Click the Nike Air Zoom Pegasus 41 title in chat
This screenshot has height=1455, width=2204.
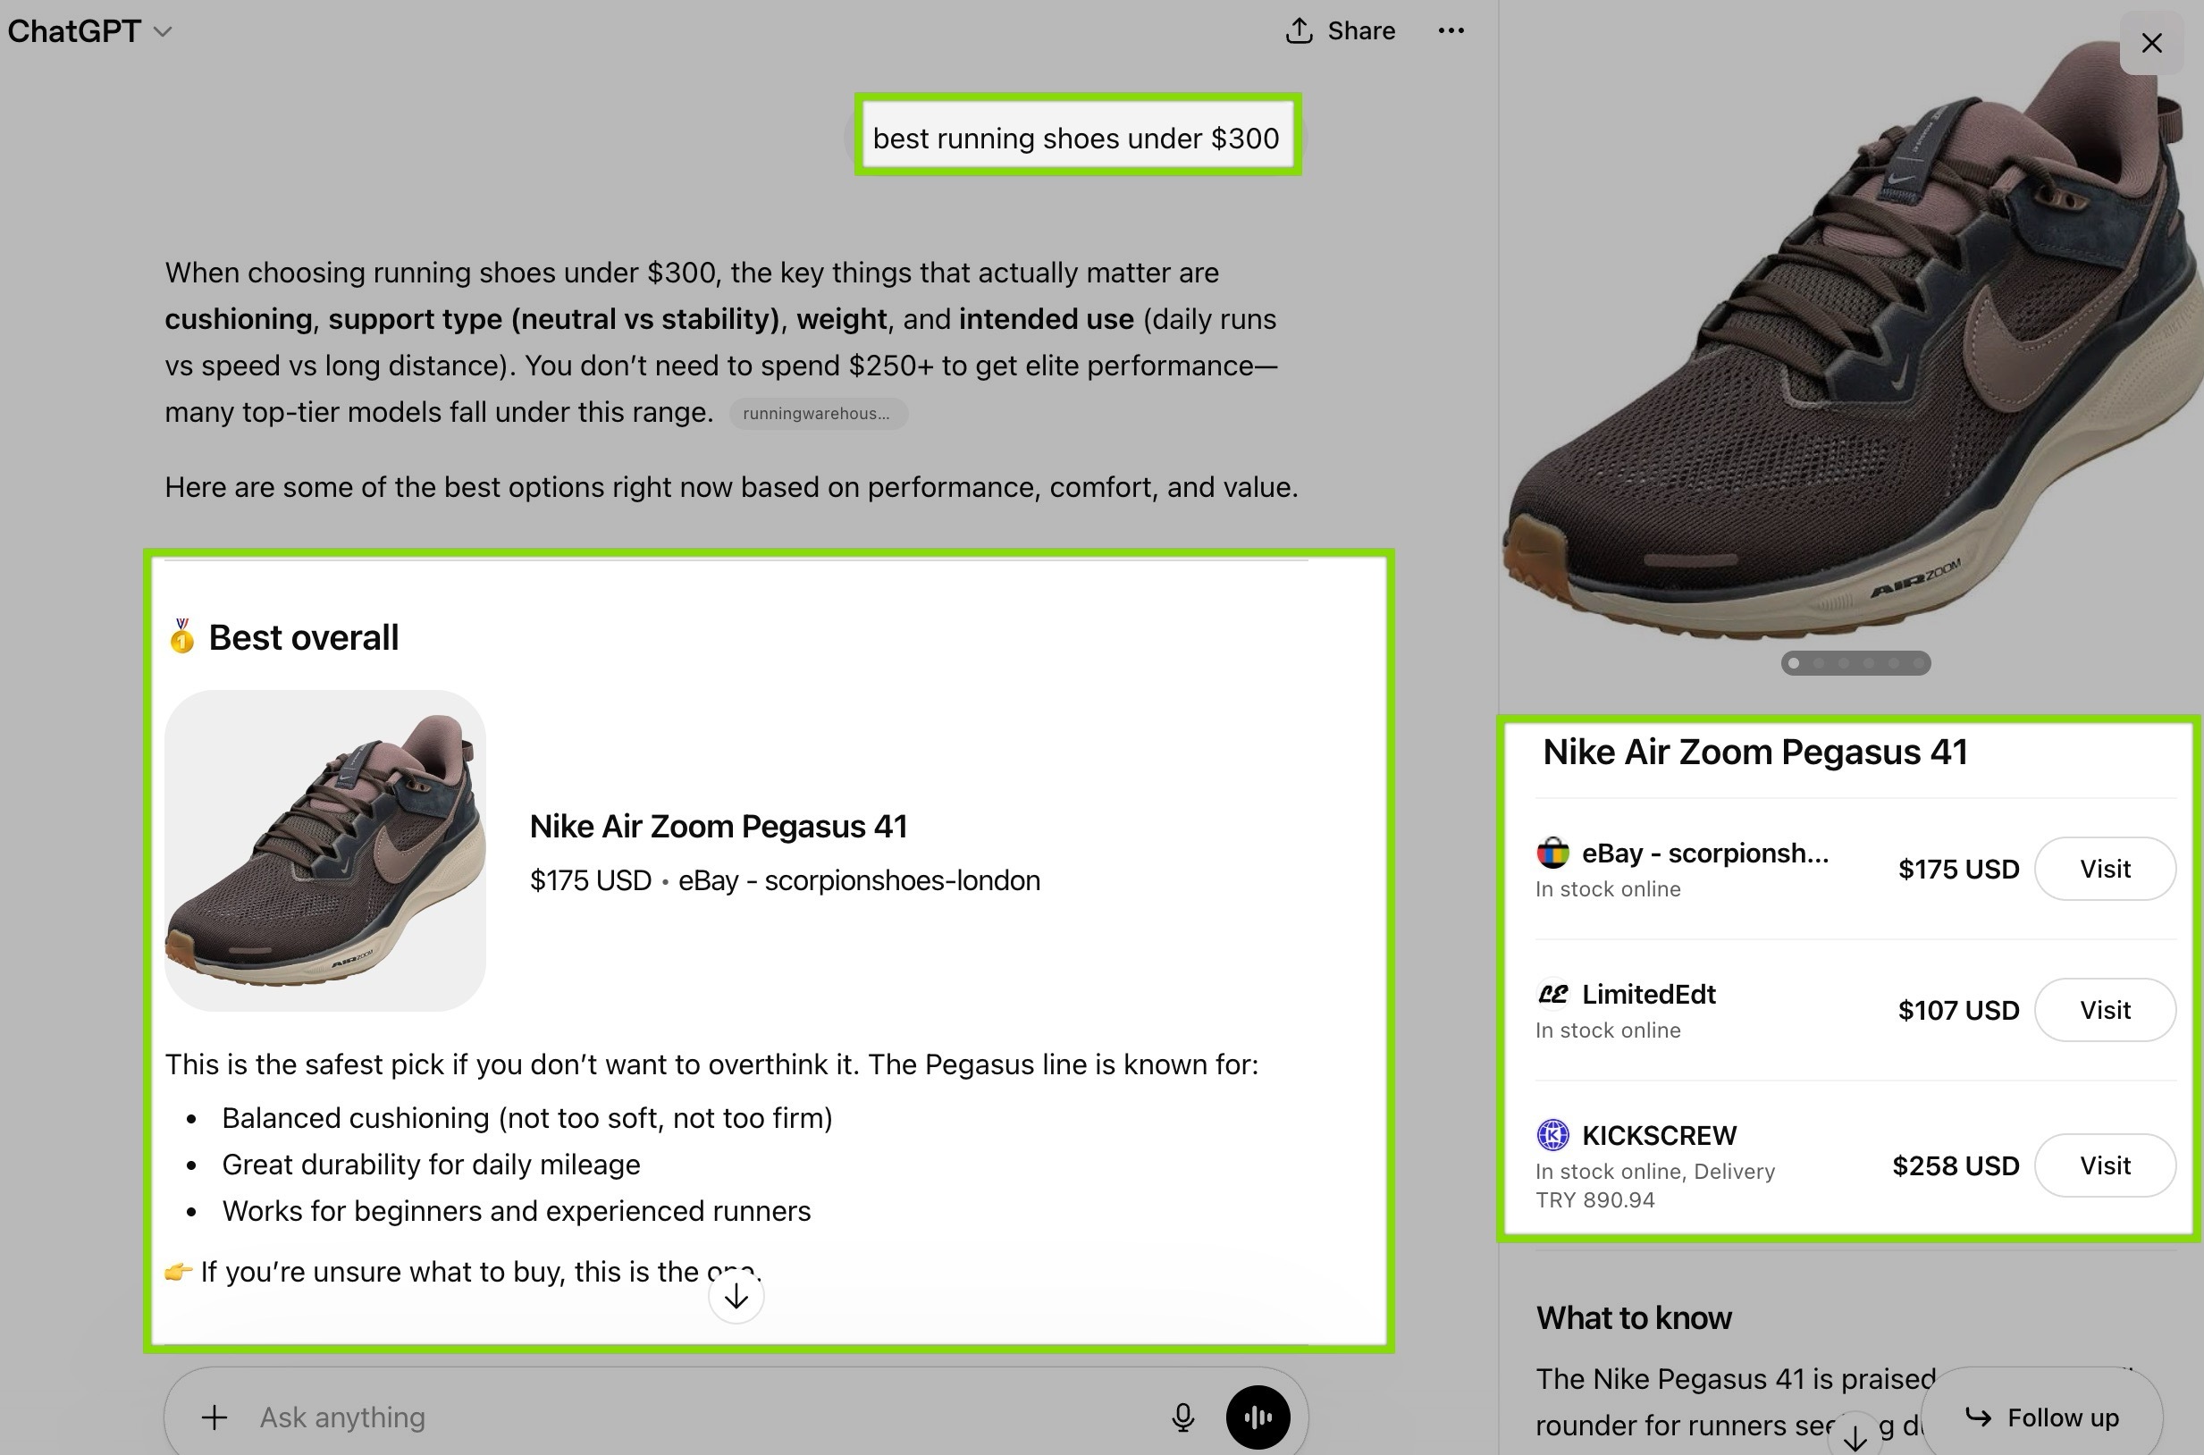[719, 826]
